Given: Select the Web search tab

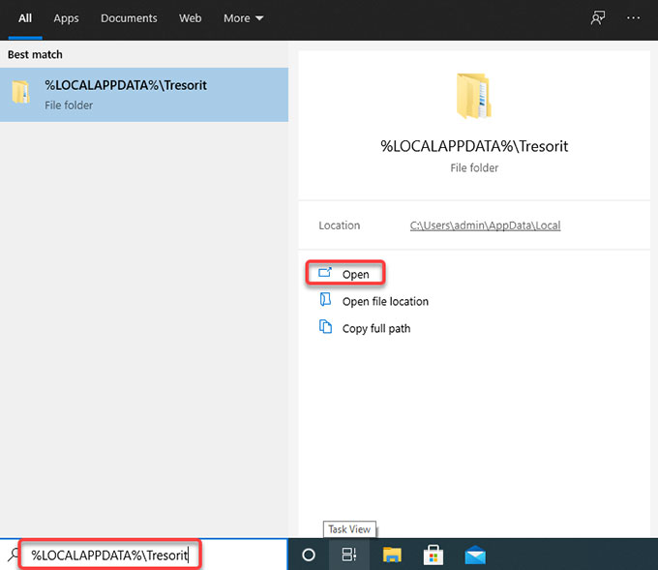Looking at the screenshot, I should (190, 18).
